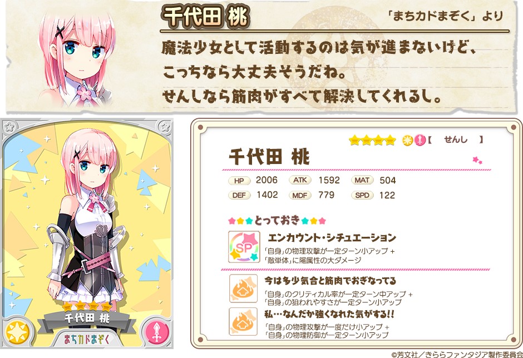The height and width of the screenshot is (358, 523).
Task: Click the ATK stat label
Action: click(300, 180)
